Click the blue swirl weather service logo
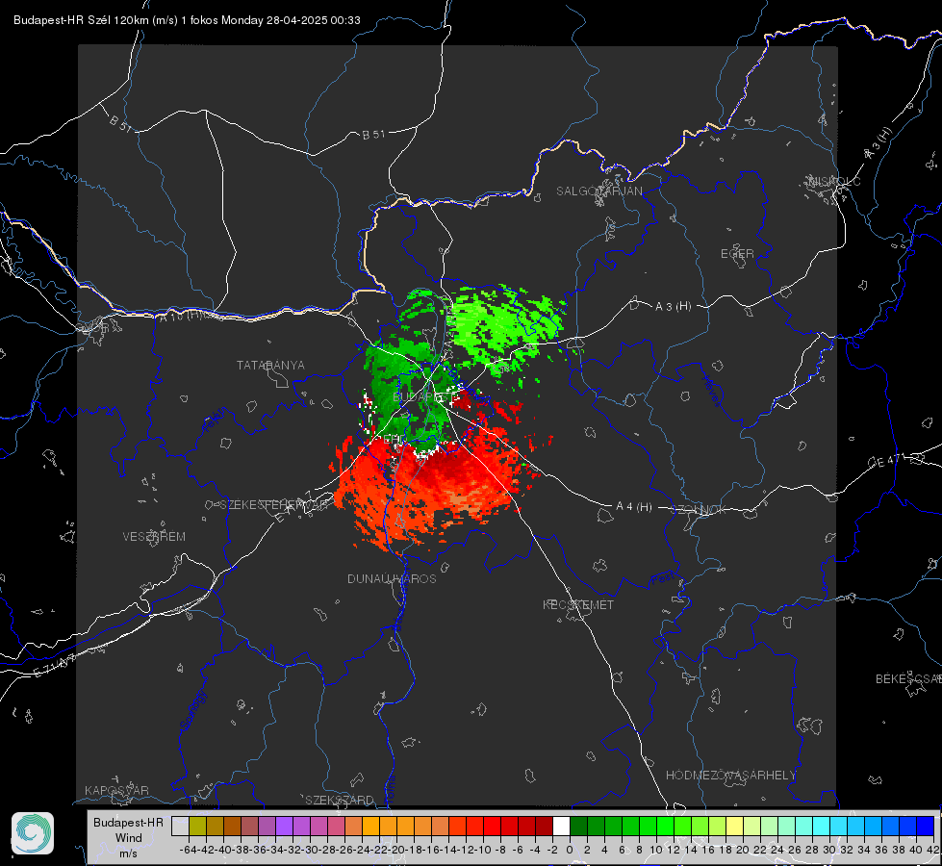 (33, 833)
